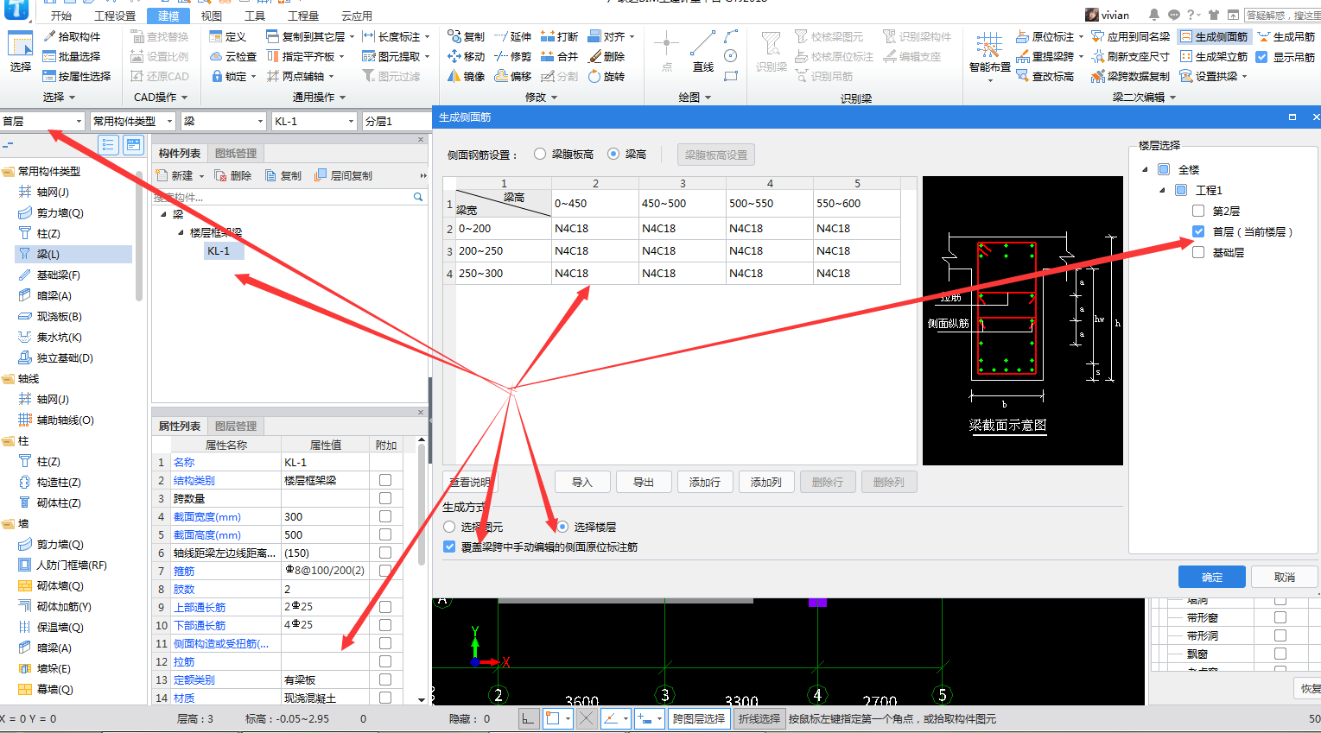The image size is (1321, 733).
Task: Open the 常用构件类型 dropdown
Action: [133, 121]
